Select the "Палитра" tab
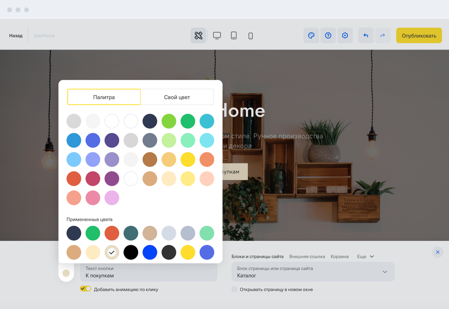Image resolution: width=449 pixels, height=309 pixels. (x=104, y=97)
